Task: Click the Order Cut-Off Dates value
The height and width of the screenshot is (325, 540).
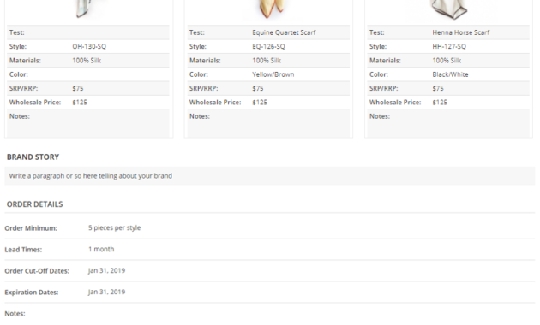Action: tap(106, 270)
